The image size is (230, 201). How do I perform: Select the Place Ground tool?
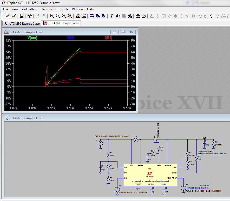pos(157,16)
